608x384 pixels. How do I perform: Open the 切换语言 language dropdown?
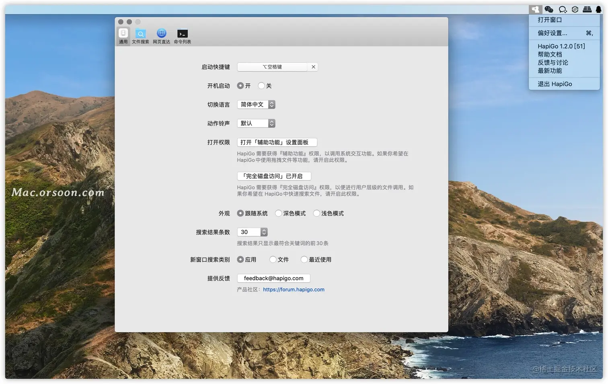[x=256, y=105]
